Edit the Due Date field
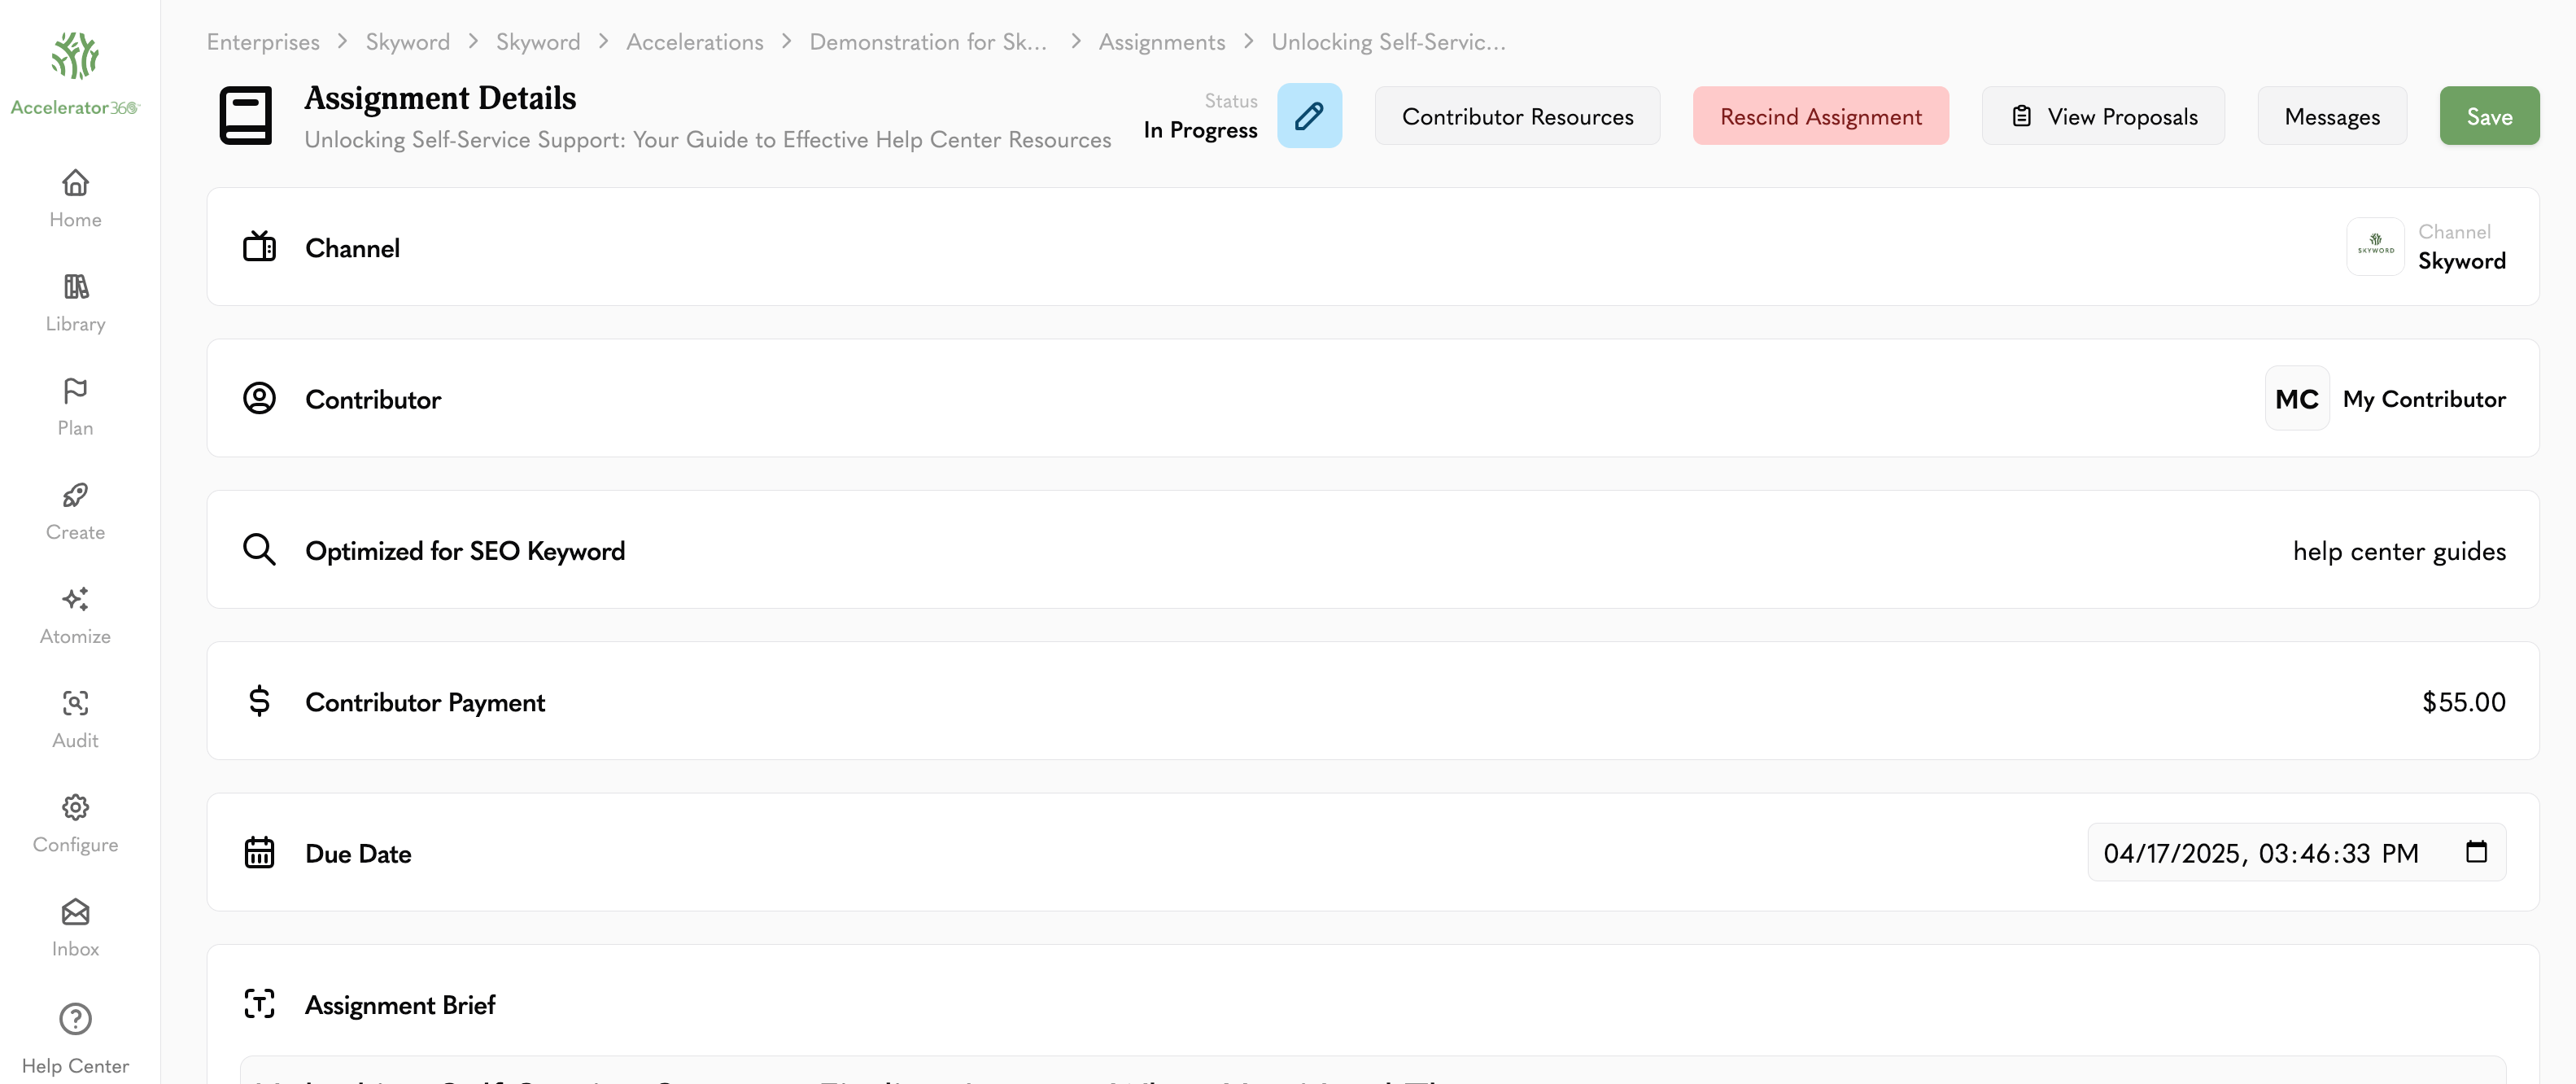Screen dimensions: 2576x1084 point(2296,852)
